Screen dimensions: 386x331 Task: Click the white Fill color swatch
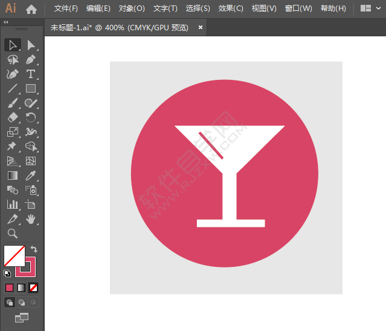point(13,255)
